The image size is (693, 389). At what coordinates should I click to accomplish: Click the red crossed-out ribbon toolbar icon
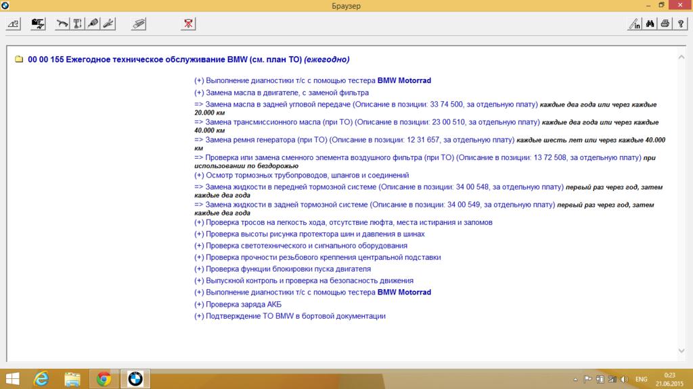point(188,24)
